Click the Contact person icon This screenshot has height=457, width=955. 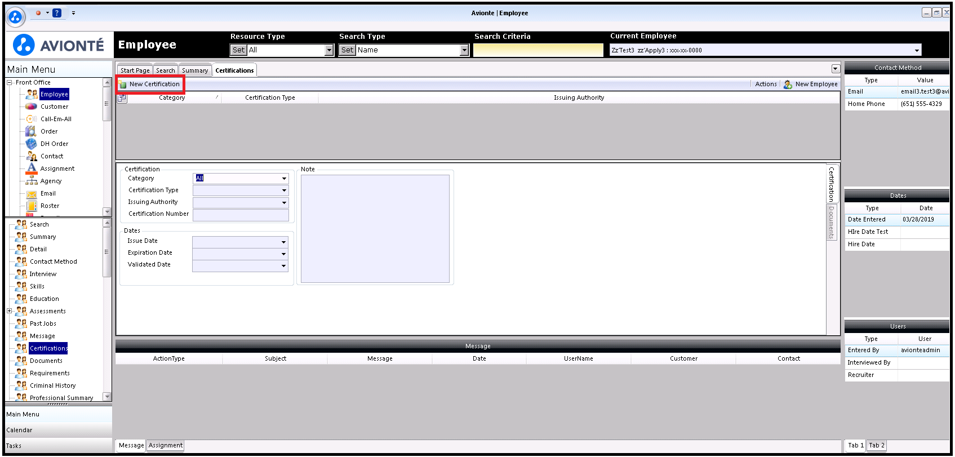tap(32, 156)
